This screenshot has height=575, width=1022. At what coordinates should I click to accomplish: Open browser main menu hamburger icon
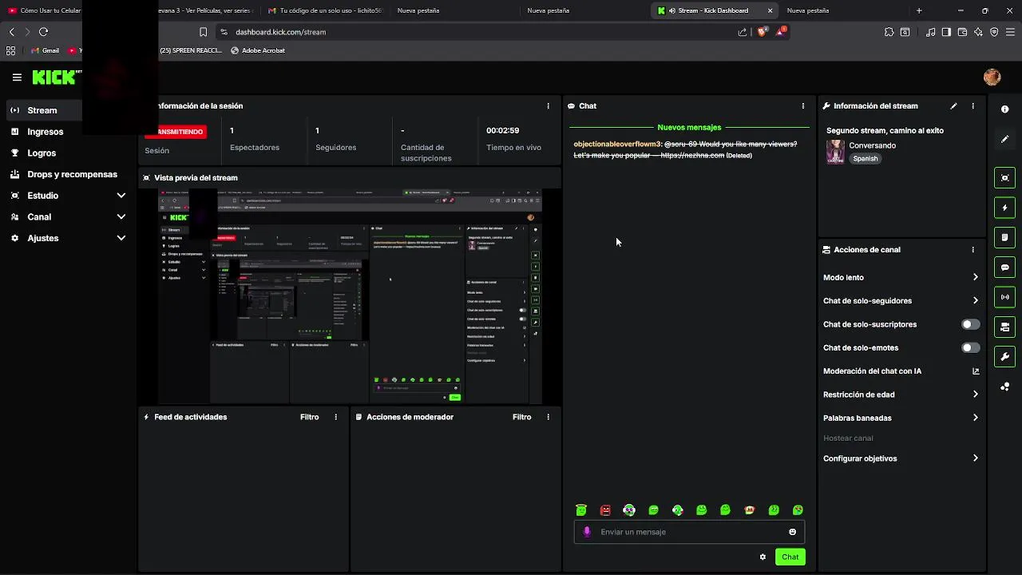point(1009,32)
